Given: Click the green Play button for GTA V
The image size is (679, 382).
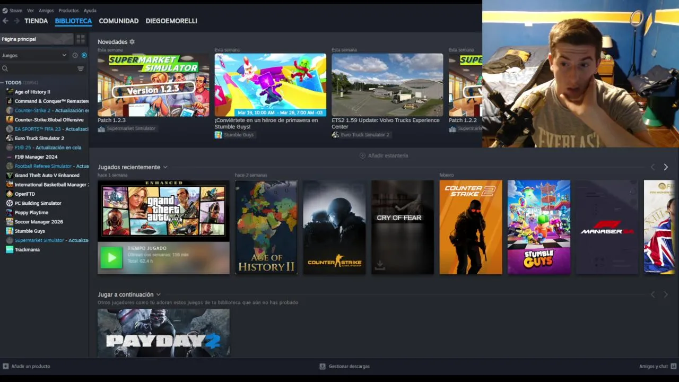Looking at the screenshot, I should point(111,258).
